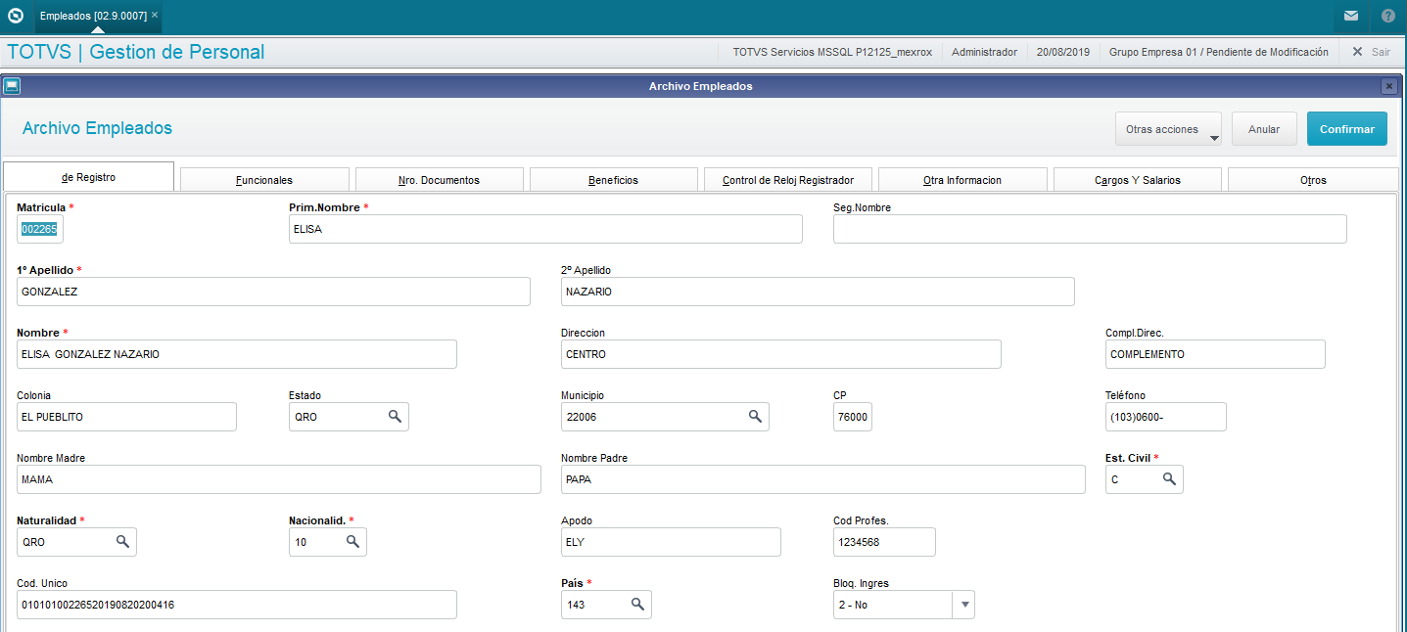Click the Confirmar button

[x=1347, y=129]
